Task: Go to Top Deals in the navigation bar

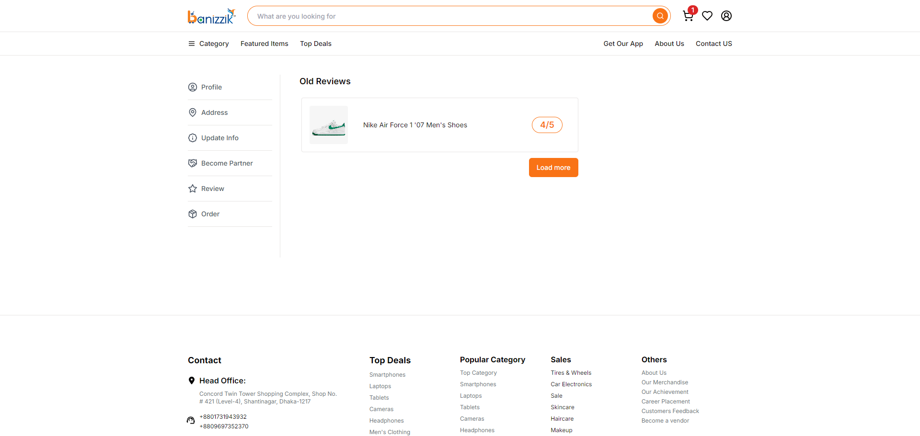Action: click(316, 44)
